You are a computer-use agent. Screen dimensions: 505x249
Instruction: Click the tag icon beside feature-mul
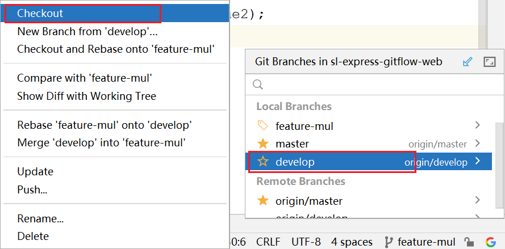click(x=262, y=125)
